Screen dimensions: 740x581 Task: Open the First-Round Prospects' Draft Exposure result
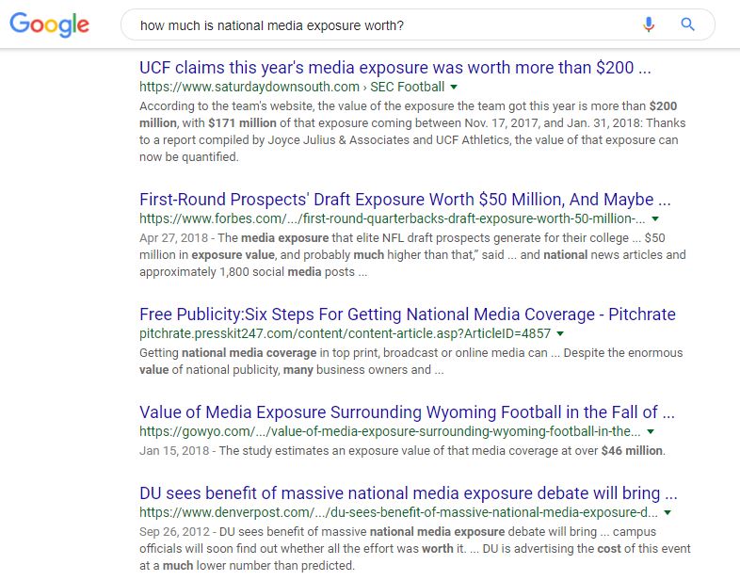pos(405,200)
